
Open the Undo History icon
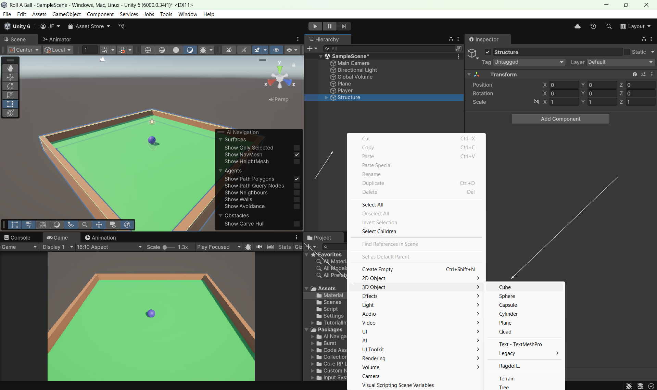coord(593,26)
